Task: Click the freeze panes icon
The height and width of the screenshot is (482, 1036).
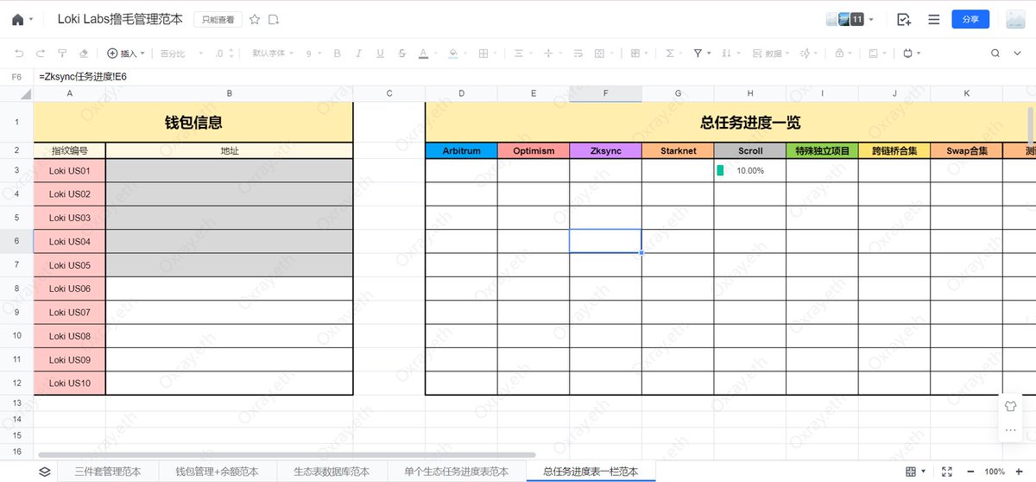Action: (638, 54)
